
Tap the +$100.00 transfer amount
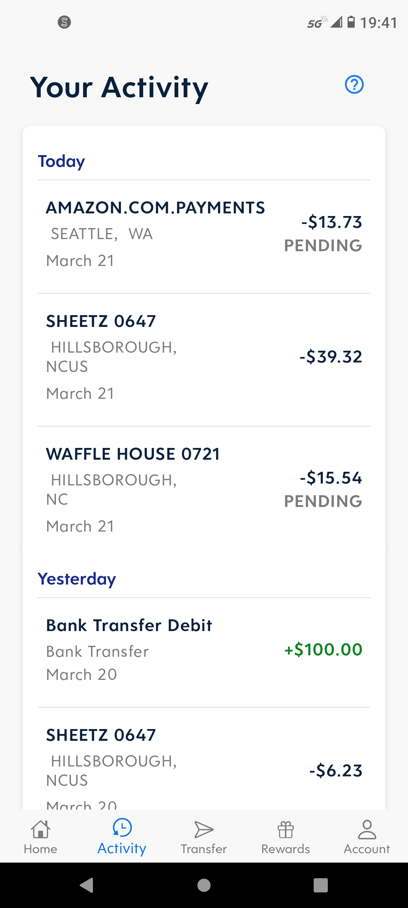[x=323, y=650]
